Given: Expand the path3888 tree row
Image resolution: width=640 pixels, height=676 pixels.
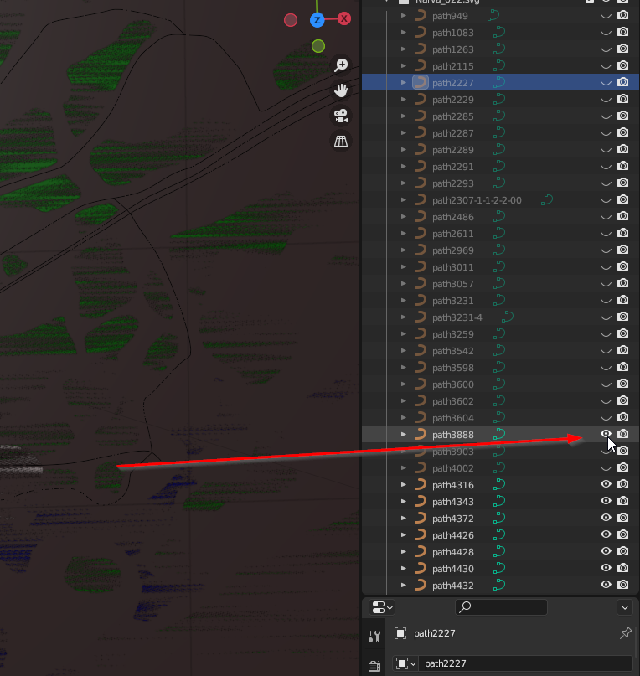Looking at the screenshot, I should click(404, 435).
